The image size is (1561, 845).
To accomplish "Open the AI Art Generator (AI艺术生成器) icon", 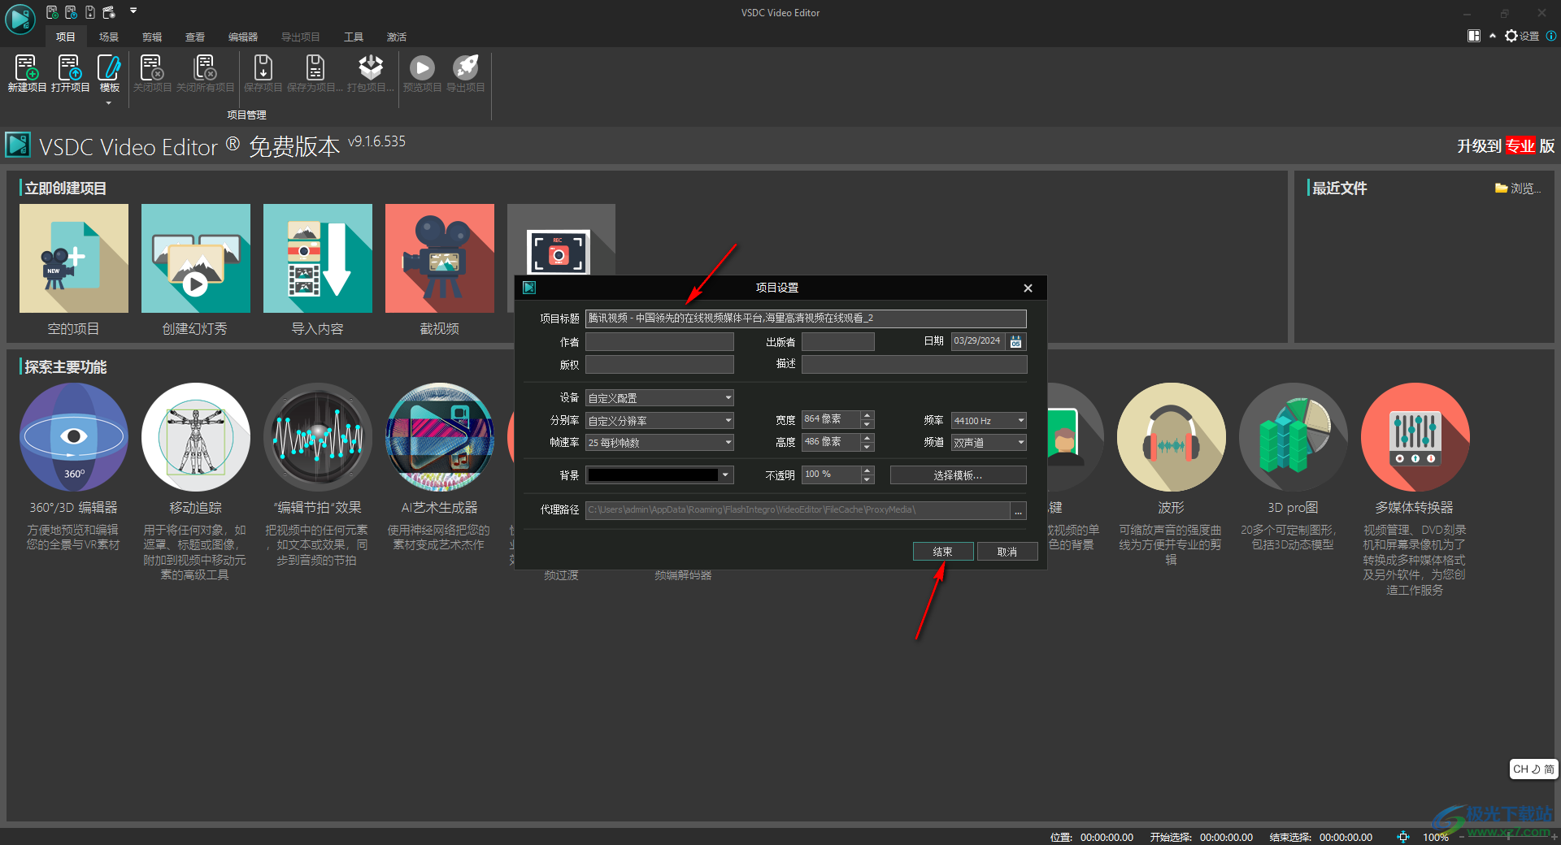I will click(440, 437).
